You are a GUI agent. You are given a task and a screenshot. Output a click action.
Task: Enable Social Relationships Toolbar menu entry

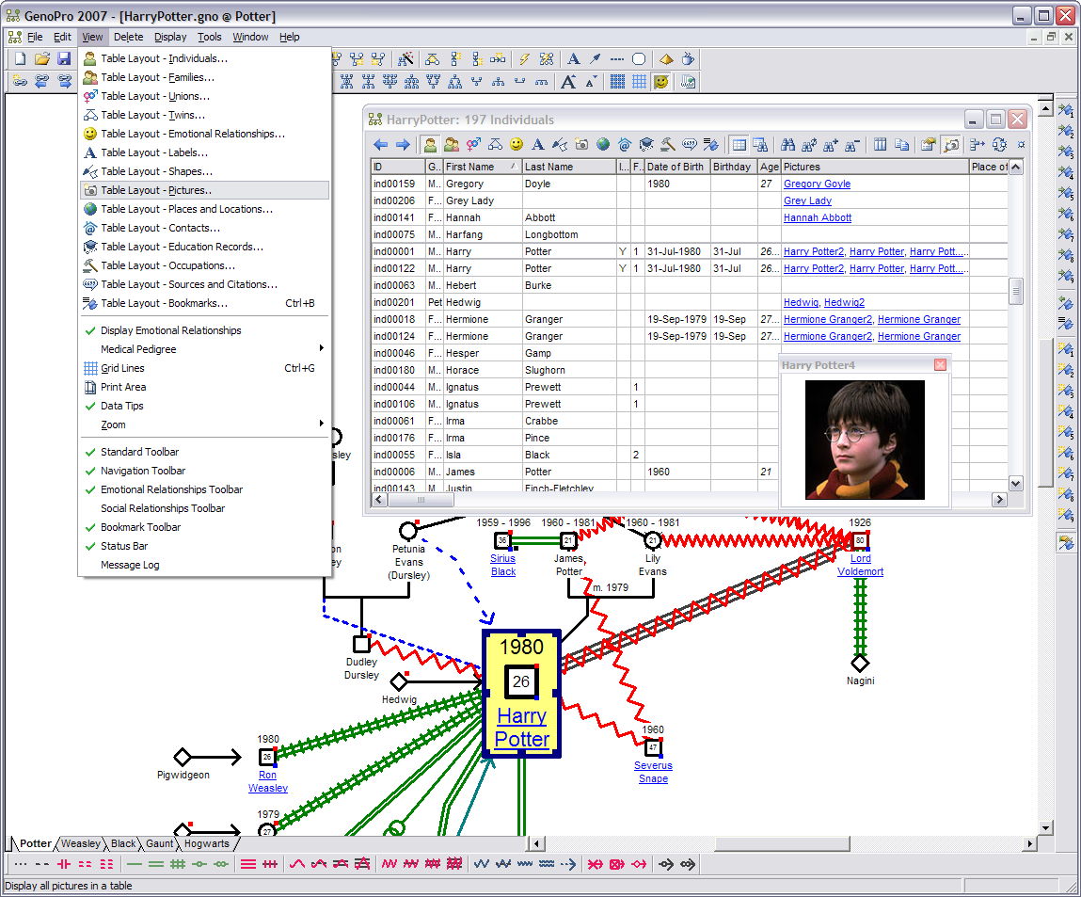coord(204,508)
